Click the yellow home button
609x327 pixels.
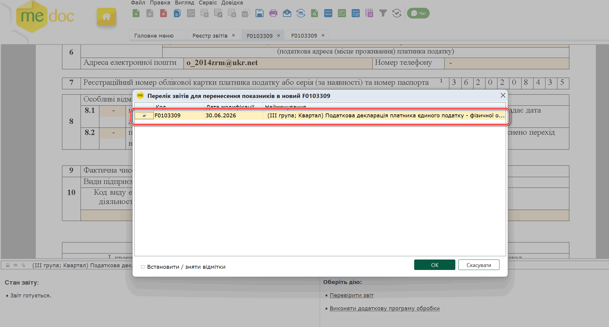pyautogui.click(x=107, y=17)
